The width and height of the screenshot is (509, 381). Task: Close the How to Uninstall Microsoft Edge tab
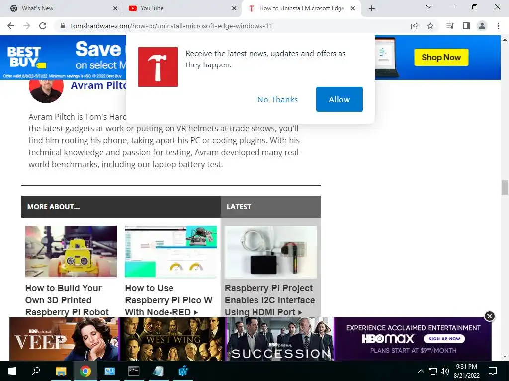(x=353, y=8)
